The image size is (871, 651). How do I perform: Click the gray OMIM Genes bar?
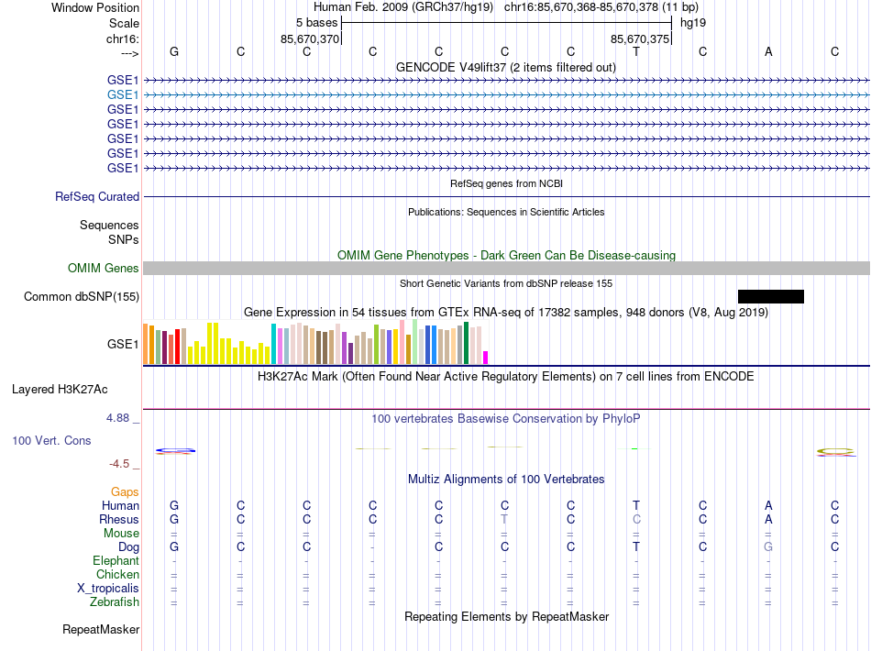click(507, 269)
